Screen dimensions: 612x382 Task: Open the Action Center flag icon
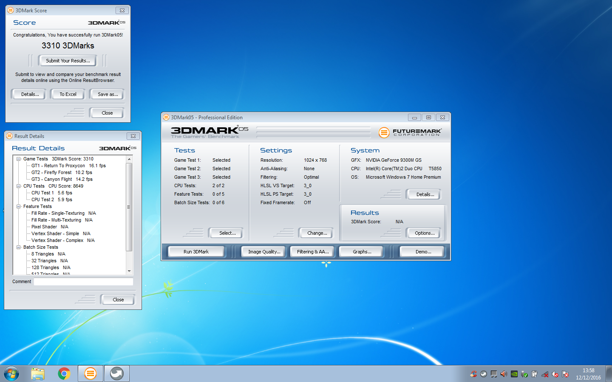tap(565, 374)
